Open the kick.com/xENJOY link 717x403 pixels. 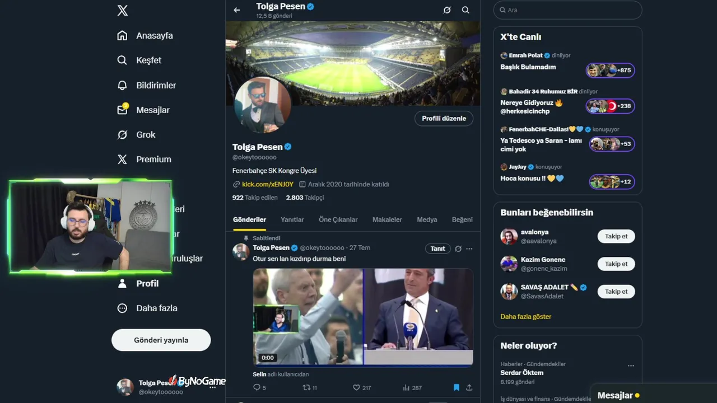268,184
